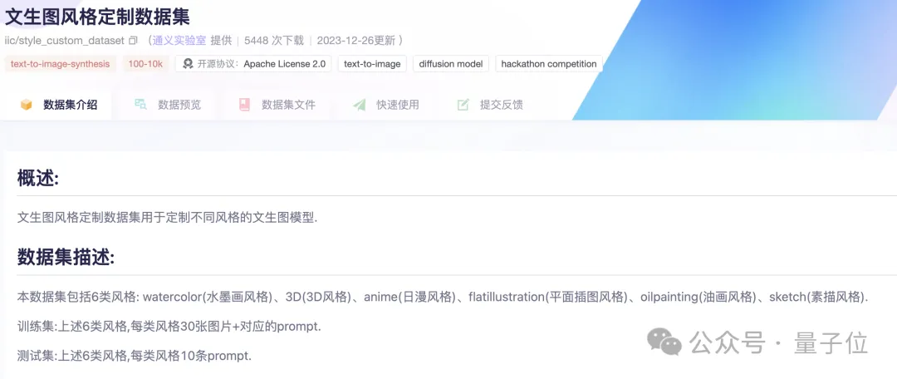Image resolution: width=897 pixels, height=379 pixels.
Task: Click the 概述 section heading
Action: tap(37, 178)
